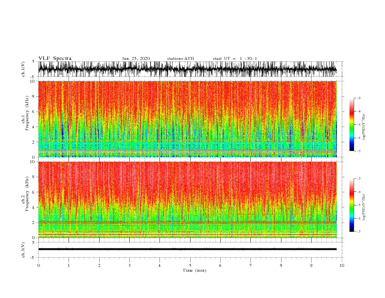Screen dimensions: 385x298
Task: Click the "-5" tick on ch.2 color bar
Action: click(358, 205)
